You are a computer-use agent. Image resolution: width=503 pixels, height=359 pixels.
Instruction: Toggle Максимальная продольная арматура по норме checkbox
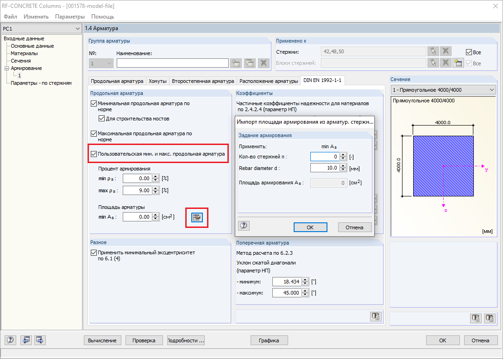click(x=94, y=133)
